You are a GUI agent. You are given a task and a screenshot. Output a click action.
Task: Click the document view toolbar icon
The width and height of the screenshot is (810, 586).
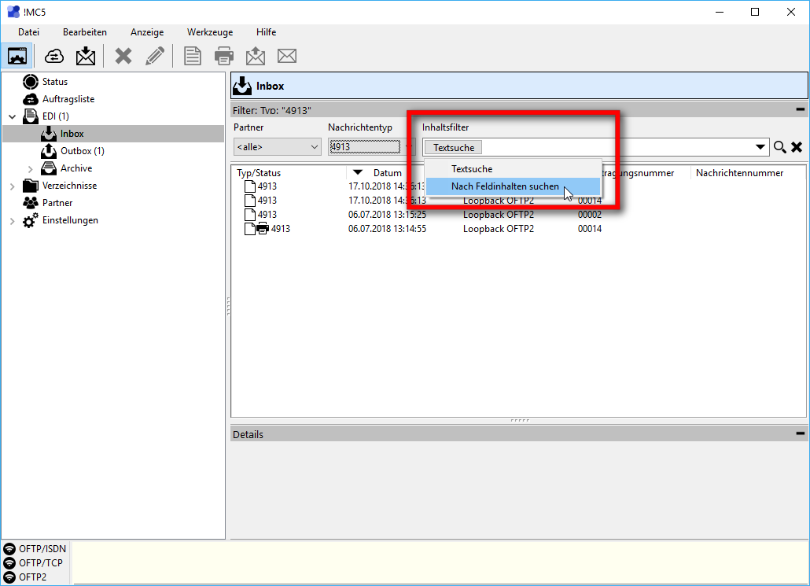click(193, 56)
